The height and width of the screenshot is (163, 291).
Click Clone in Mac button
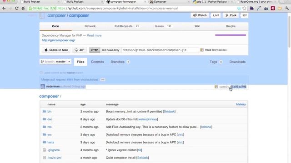56,50
